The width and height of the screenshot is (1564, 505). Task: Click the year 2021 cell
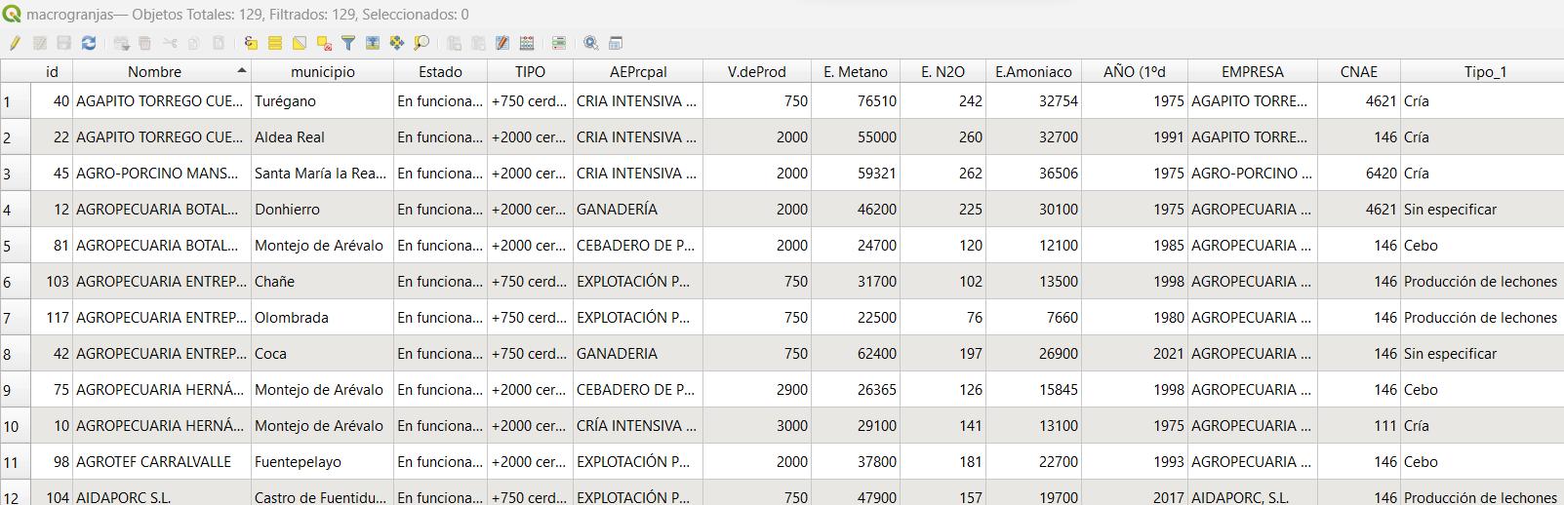pos(1135,354)
